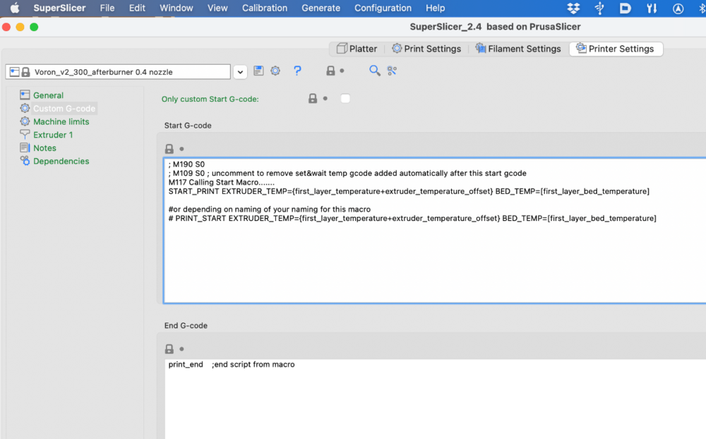Select the Printer Settings tab
Screen dimensions: 706x439
pyautogui.click(x=616, y=49)
